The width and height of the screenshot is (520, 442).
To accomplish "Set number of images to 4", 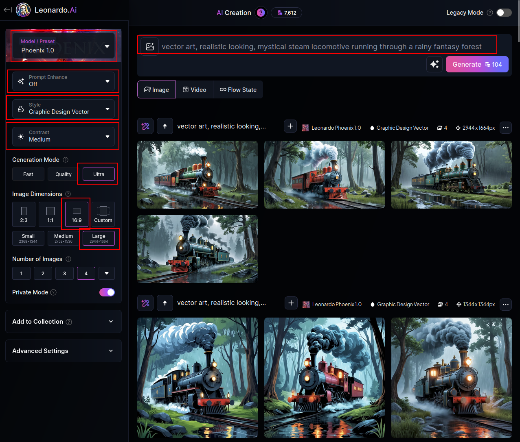I will tap(86, 273).
